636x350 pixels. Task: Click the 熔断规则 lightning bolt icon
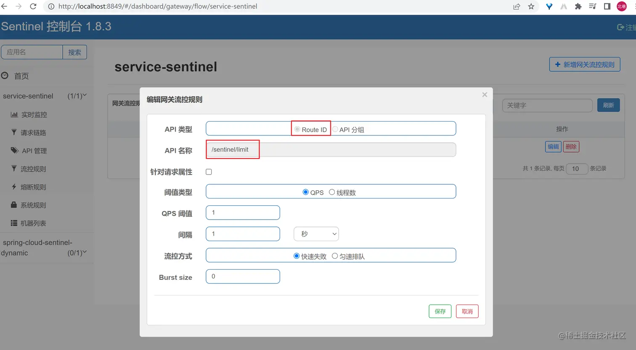point(14,186)
